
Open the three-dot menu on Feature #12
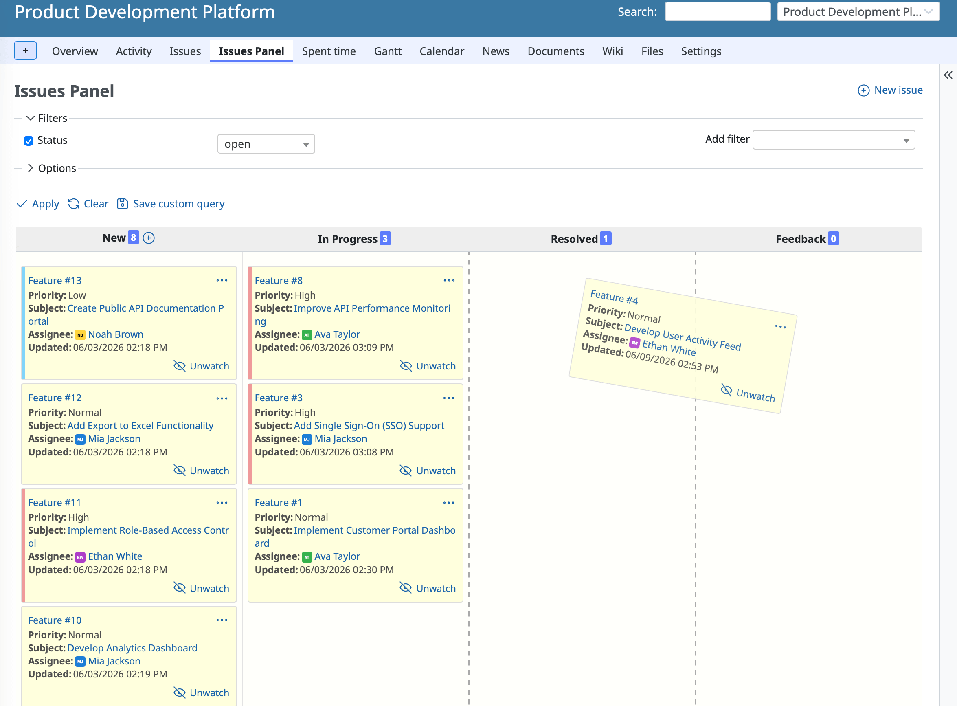click(x=222, y=398)
